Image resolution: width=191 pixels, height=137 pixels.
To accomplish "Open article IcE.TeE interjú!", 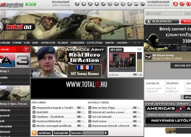I will pyautogui.click(x=102, y=116).
